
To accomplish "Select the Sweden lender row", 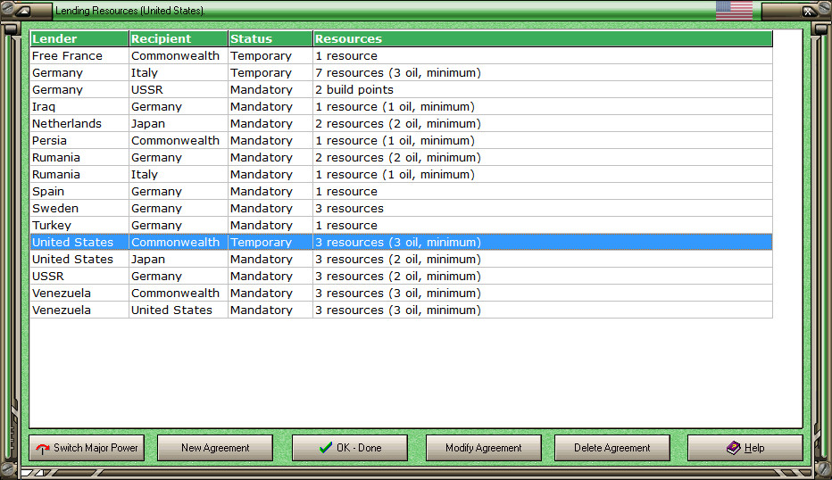I will [x=401, y=209].
